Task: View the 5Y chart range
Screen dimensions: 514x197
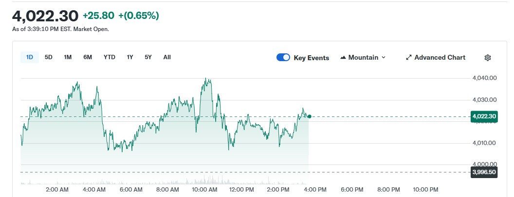Action: click(x=148, y=57)
